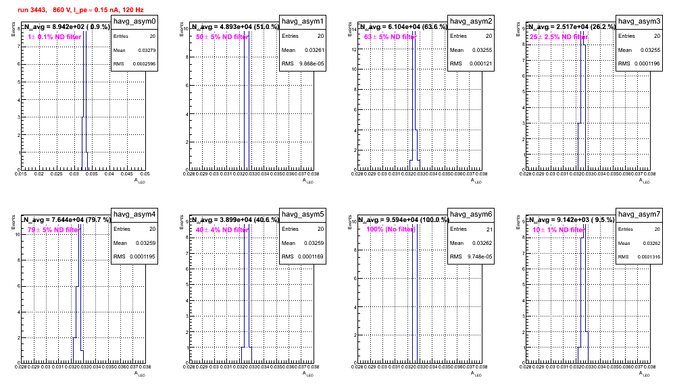Click the N_avg = 2.517e+04 label
This screenshot has height=386, width=673.
tap(572, 27)
